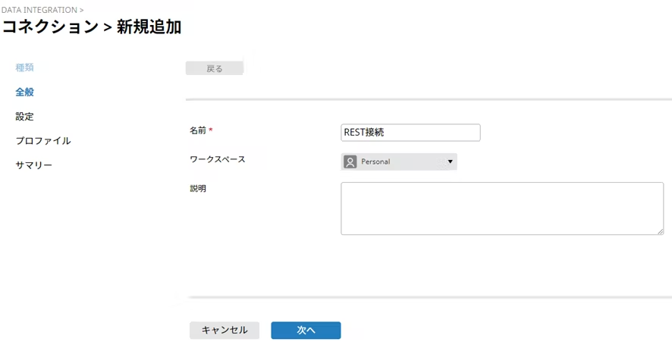672x345 pixels.
Task: Click inside the 説明 text area
Action: pyautogui.click(x=501, y=208)
